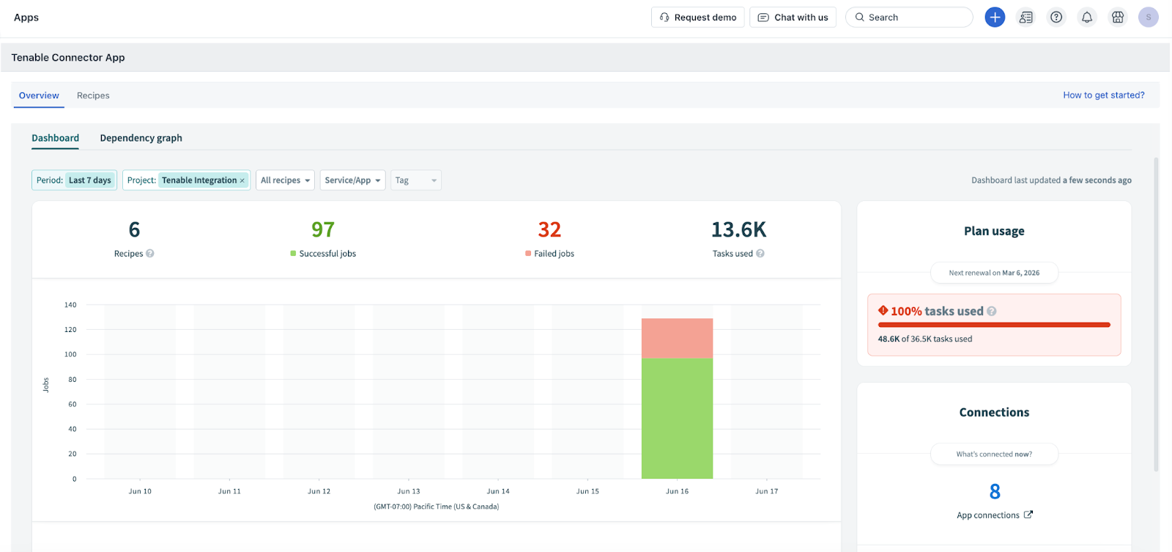Click the Apps page heading
Viewport: 1172px width, 552px height.
pyautogui.click(x=26, y=18)
